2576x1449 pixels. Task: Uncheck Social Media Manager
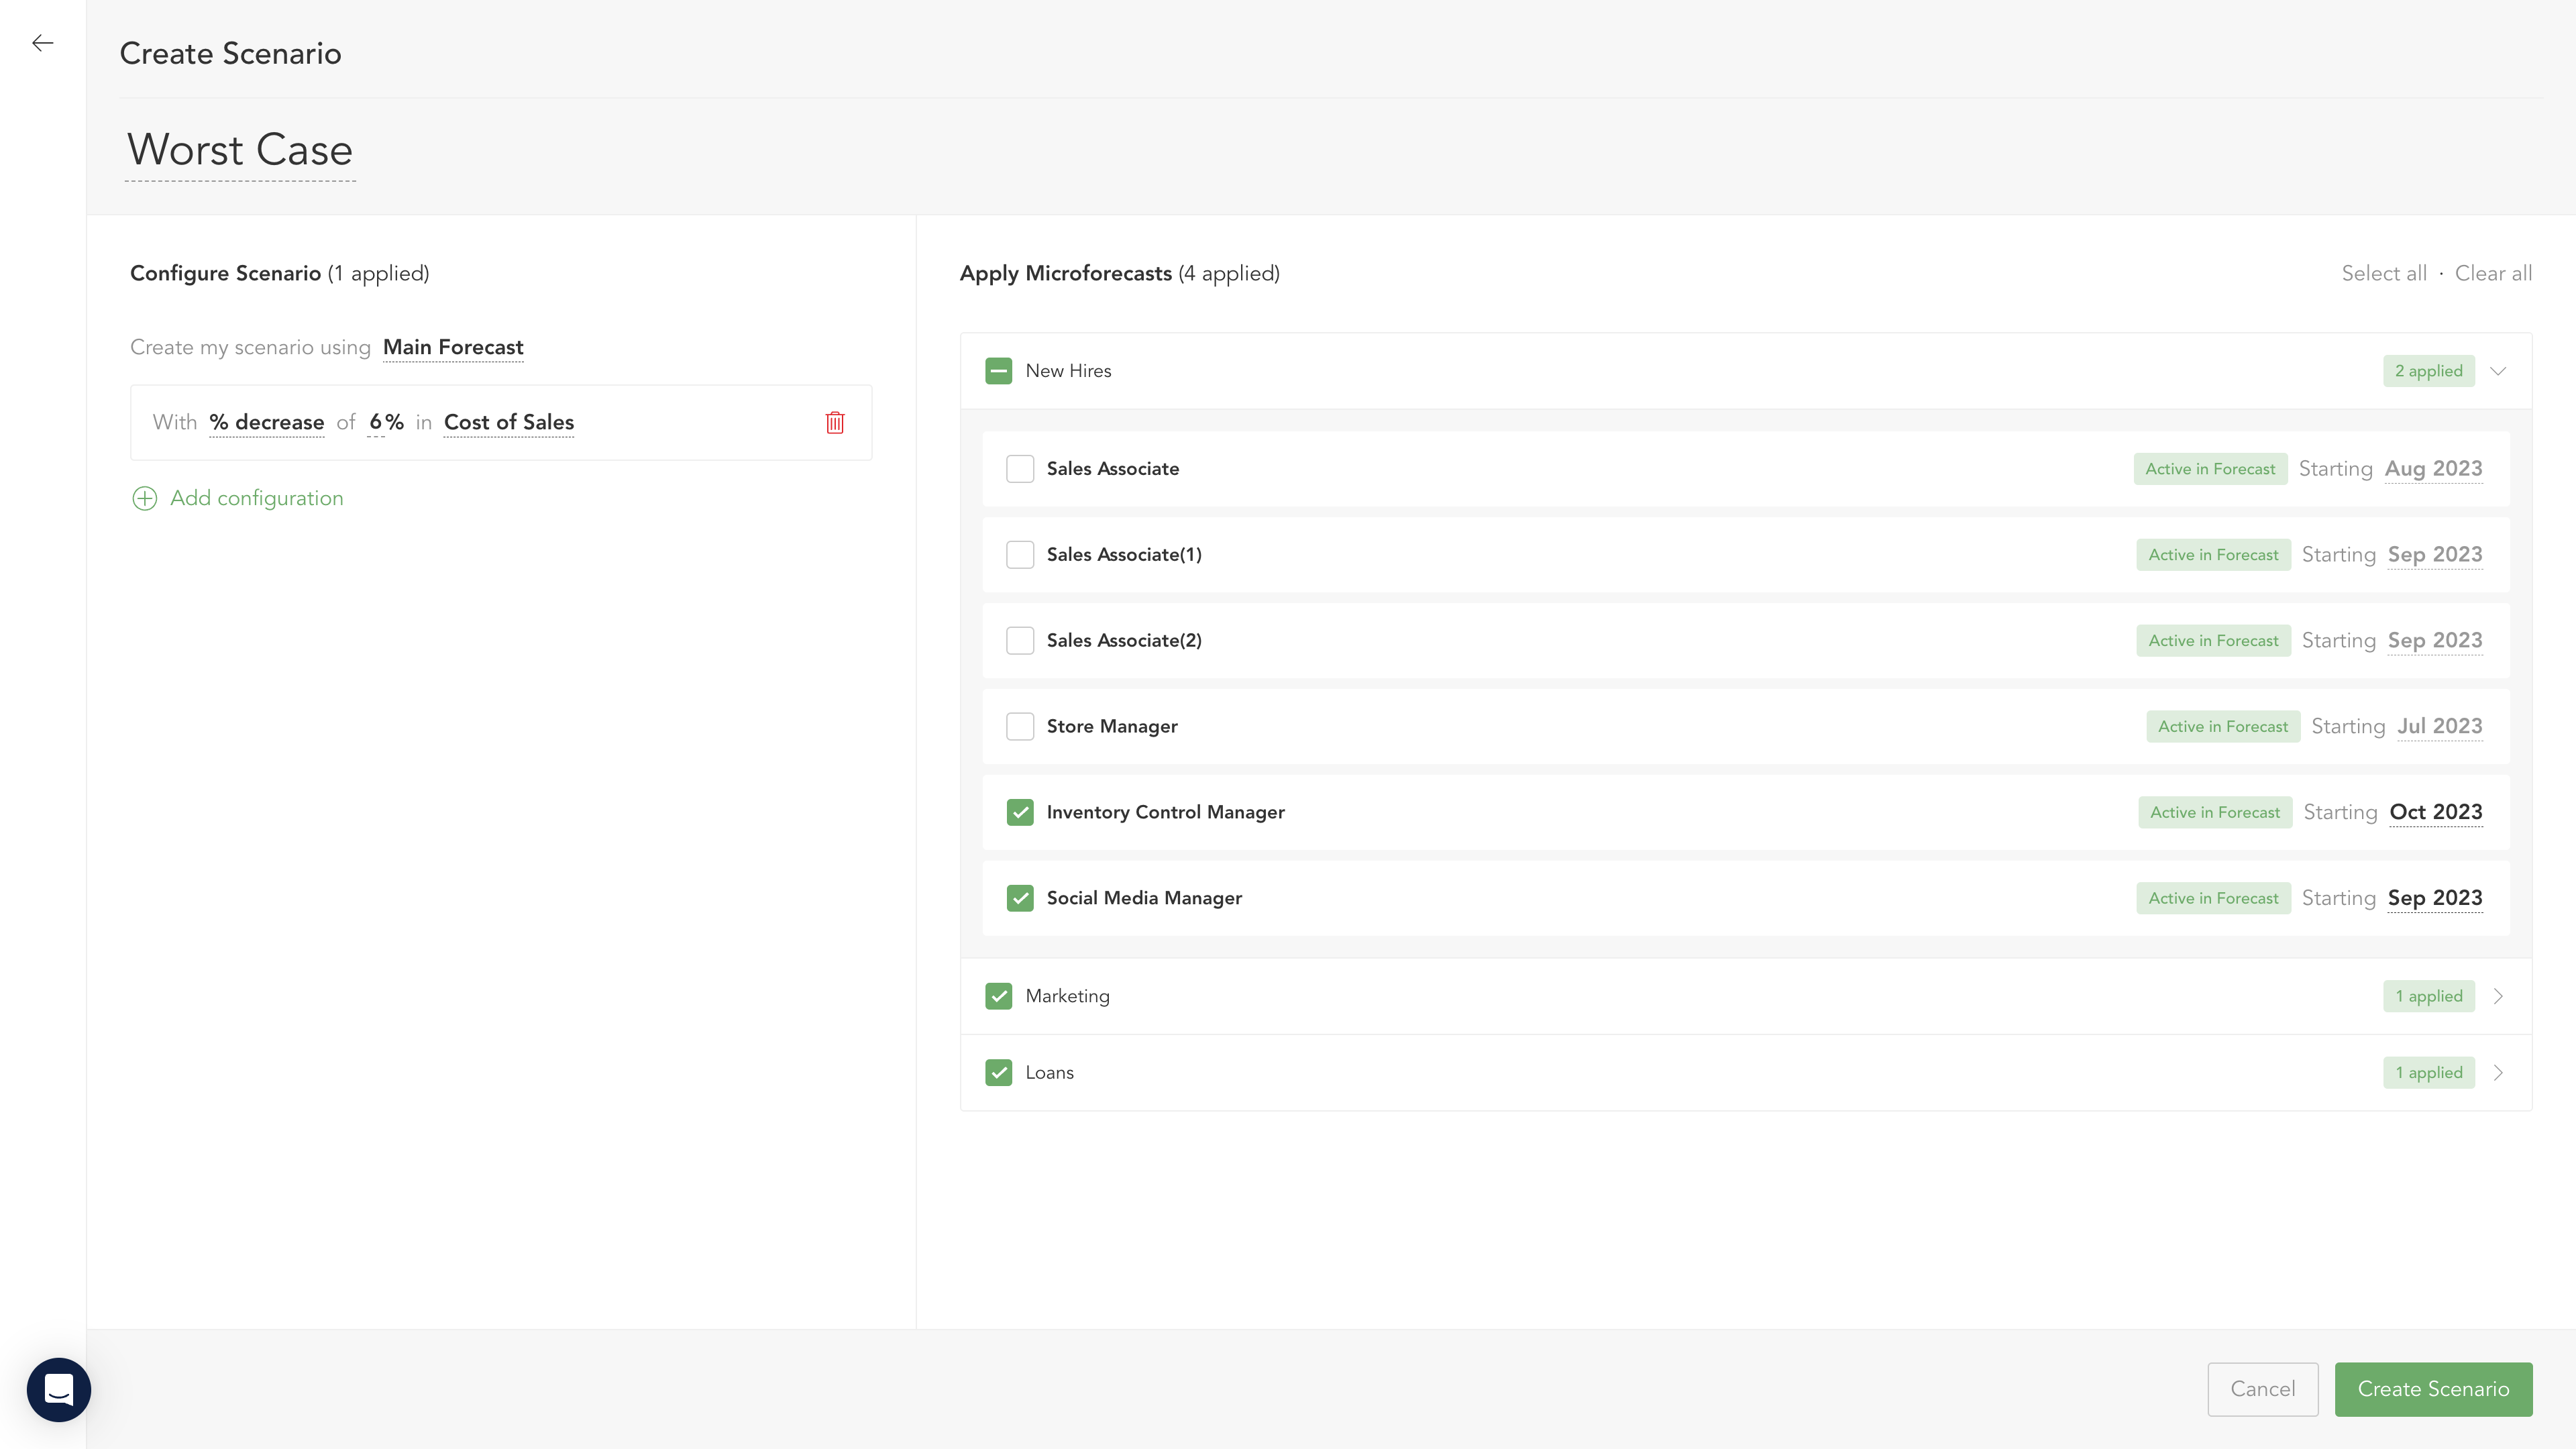coord(1020,899)
